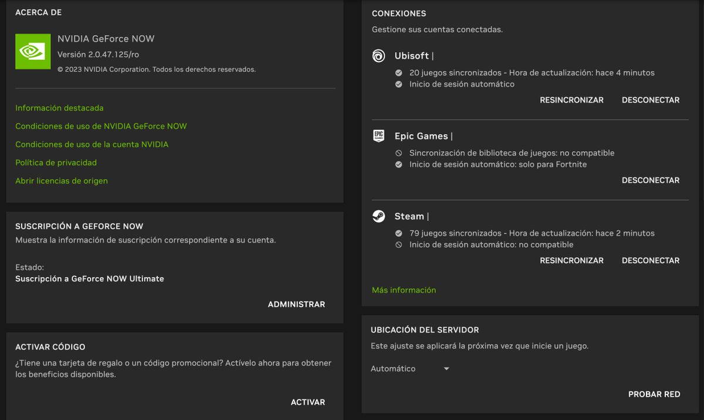704x420 pixels.
Task: Open Más información under Conexiones
Action: pos(404,289)
